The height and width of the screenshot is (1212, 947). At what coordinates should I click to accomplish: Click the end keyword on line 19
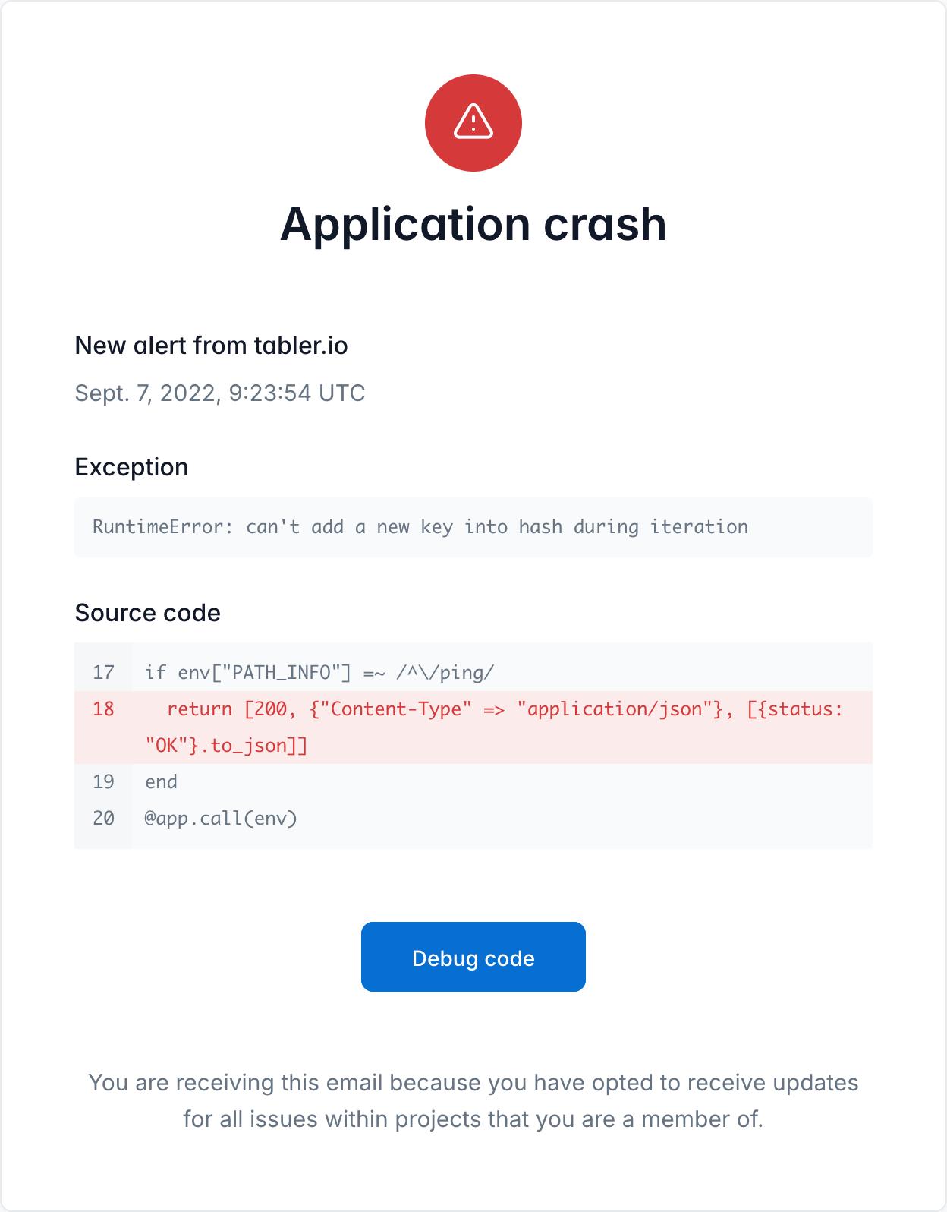[161, 782]
